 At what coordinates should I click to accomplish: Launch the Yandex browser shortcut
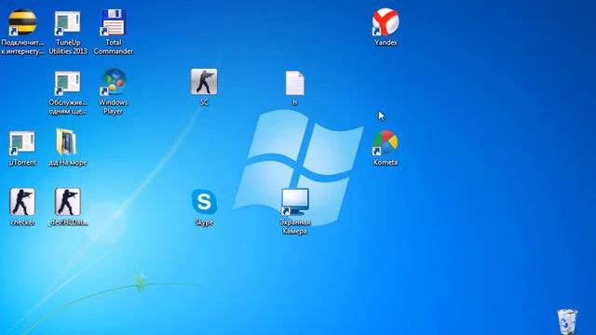pos(386,22)
